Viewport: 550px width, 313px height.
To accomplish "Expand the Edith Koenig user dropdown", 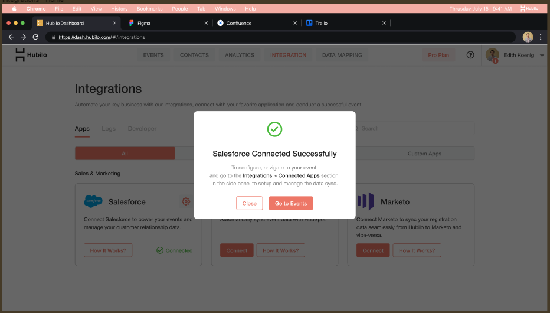I will pyautogui.click(x=542, y=56).
